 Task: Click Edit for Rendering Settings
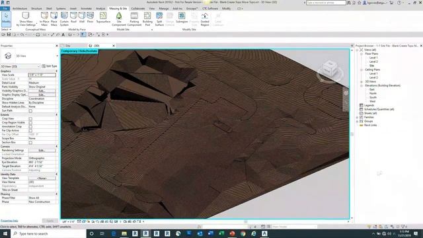tap(42, 150)
